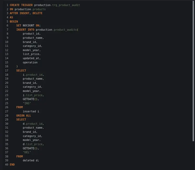
Task: Click the INSERT INTO keyword on line 7
Action: tap(25, 30)
